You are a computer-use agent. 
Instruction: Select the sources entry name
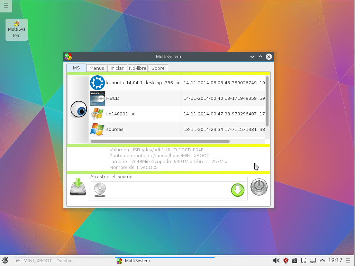115,130
